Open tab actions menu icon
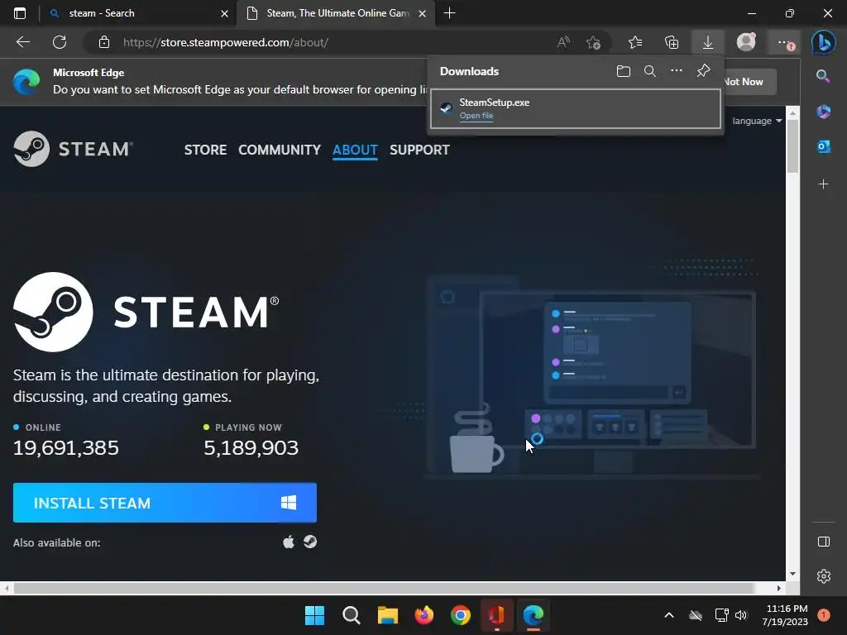The height and width of the screenshot is (635, 847). (x=20, y=13)
